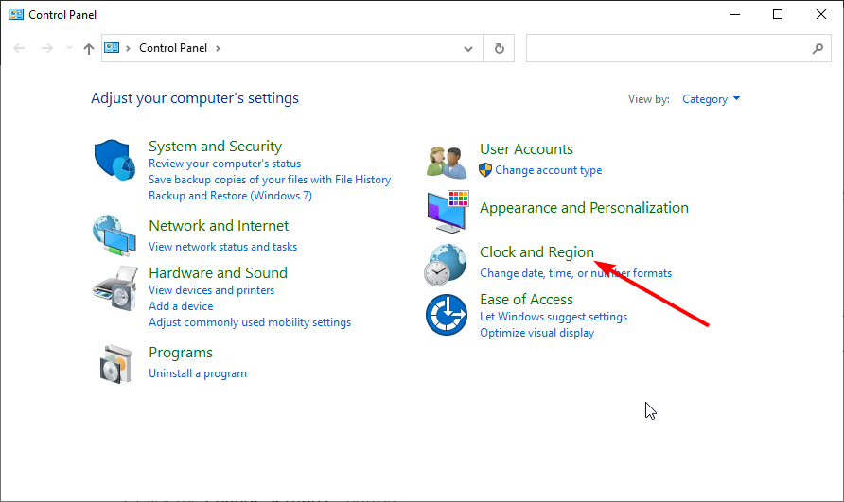The height and width of the screenshot is (502, 844).
Task: Open the User Accounts people icon
Action: tap(447, 162)
